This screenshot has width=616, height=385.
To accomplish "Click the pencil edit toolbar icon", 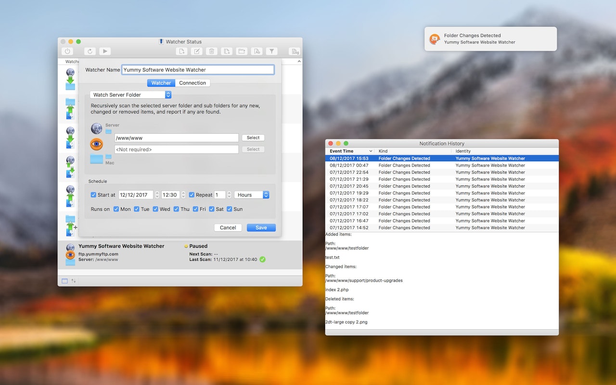I will pyautogui.click(x=196, y=51).
